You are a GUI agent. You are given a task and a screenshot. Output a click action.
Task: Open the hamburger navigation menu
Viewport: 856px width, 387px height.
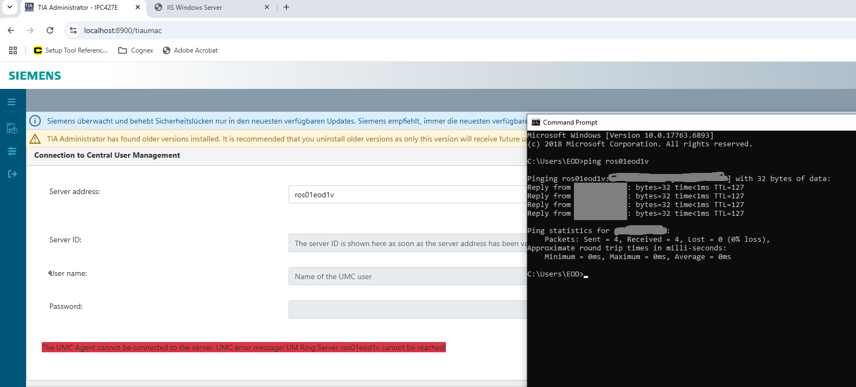[11, 102]
